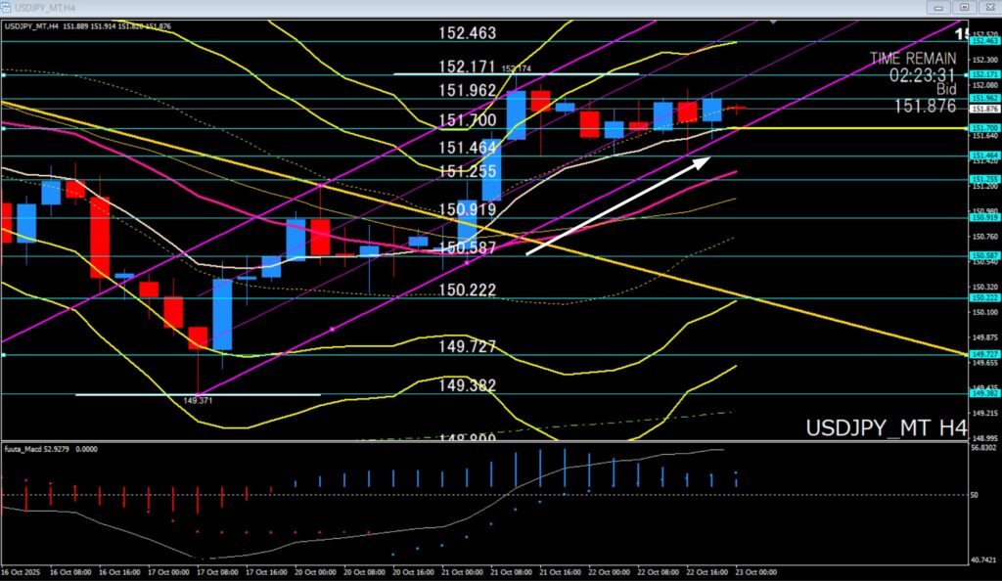Screen dimensions: 1002x581
Task: Click the 151.464 level text label
Action: point(468,148)
